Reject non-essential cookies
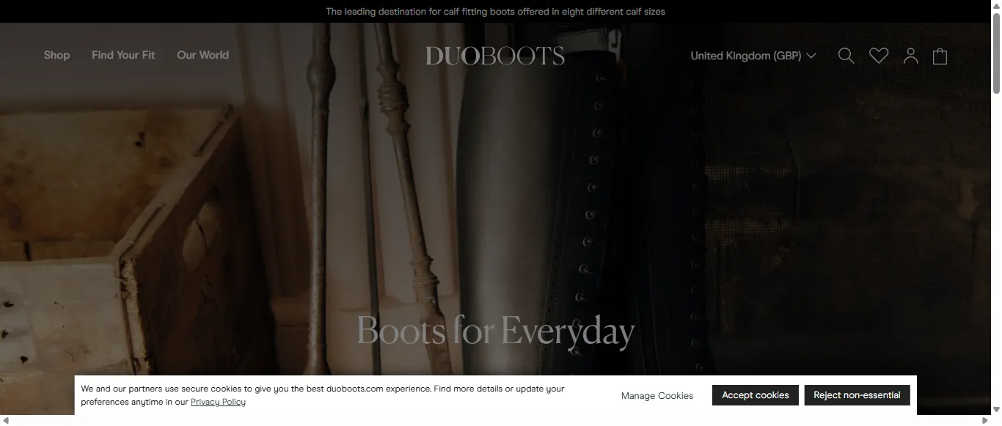1002x426 pixels. (x=857, y=394)
